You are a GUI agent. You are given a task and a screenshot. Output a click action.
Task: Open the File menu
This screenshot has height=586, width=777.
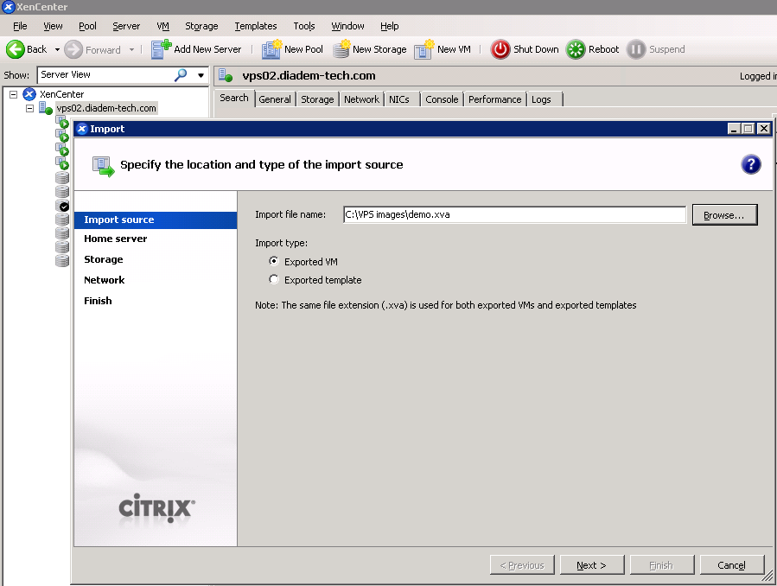(20, 26)
